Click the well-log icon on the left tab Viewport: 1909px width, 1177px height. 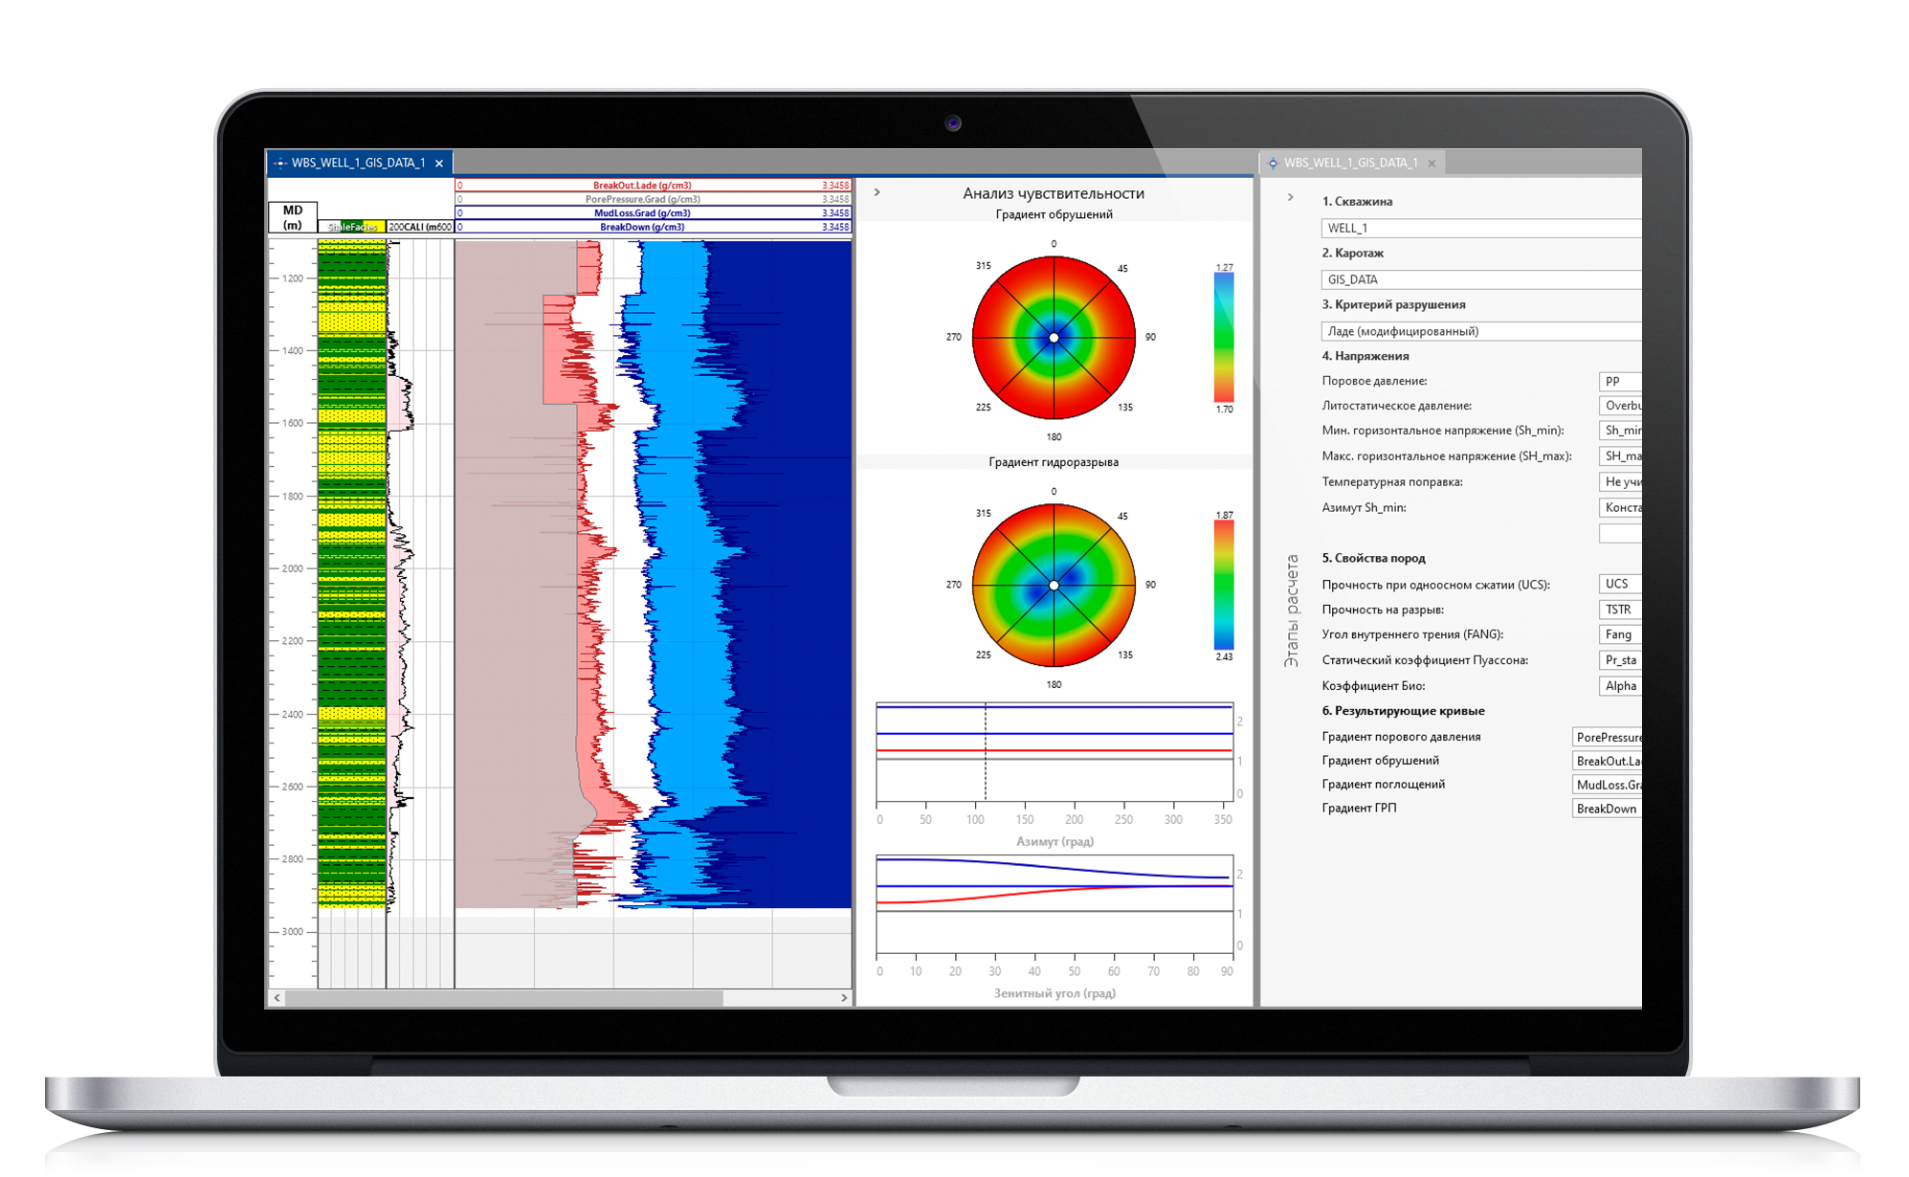[280, 164]
